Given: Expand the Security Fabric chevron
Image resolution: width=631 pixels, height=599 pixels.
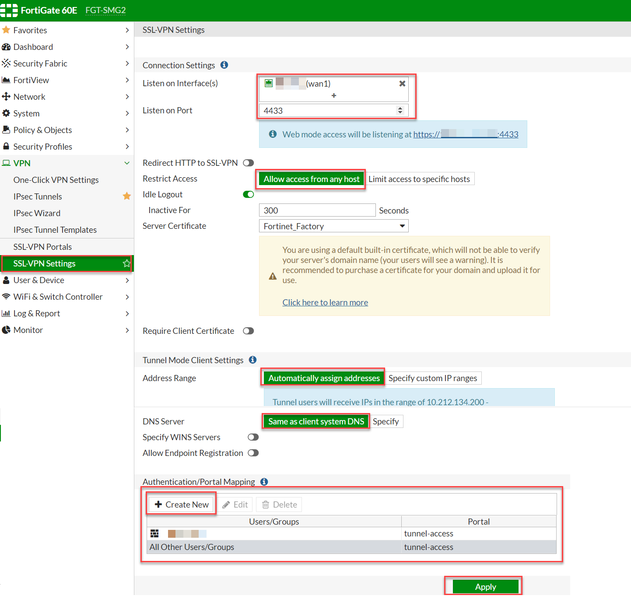Looking at the screenshot, I should [x=127, y=63].
